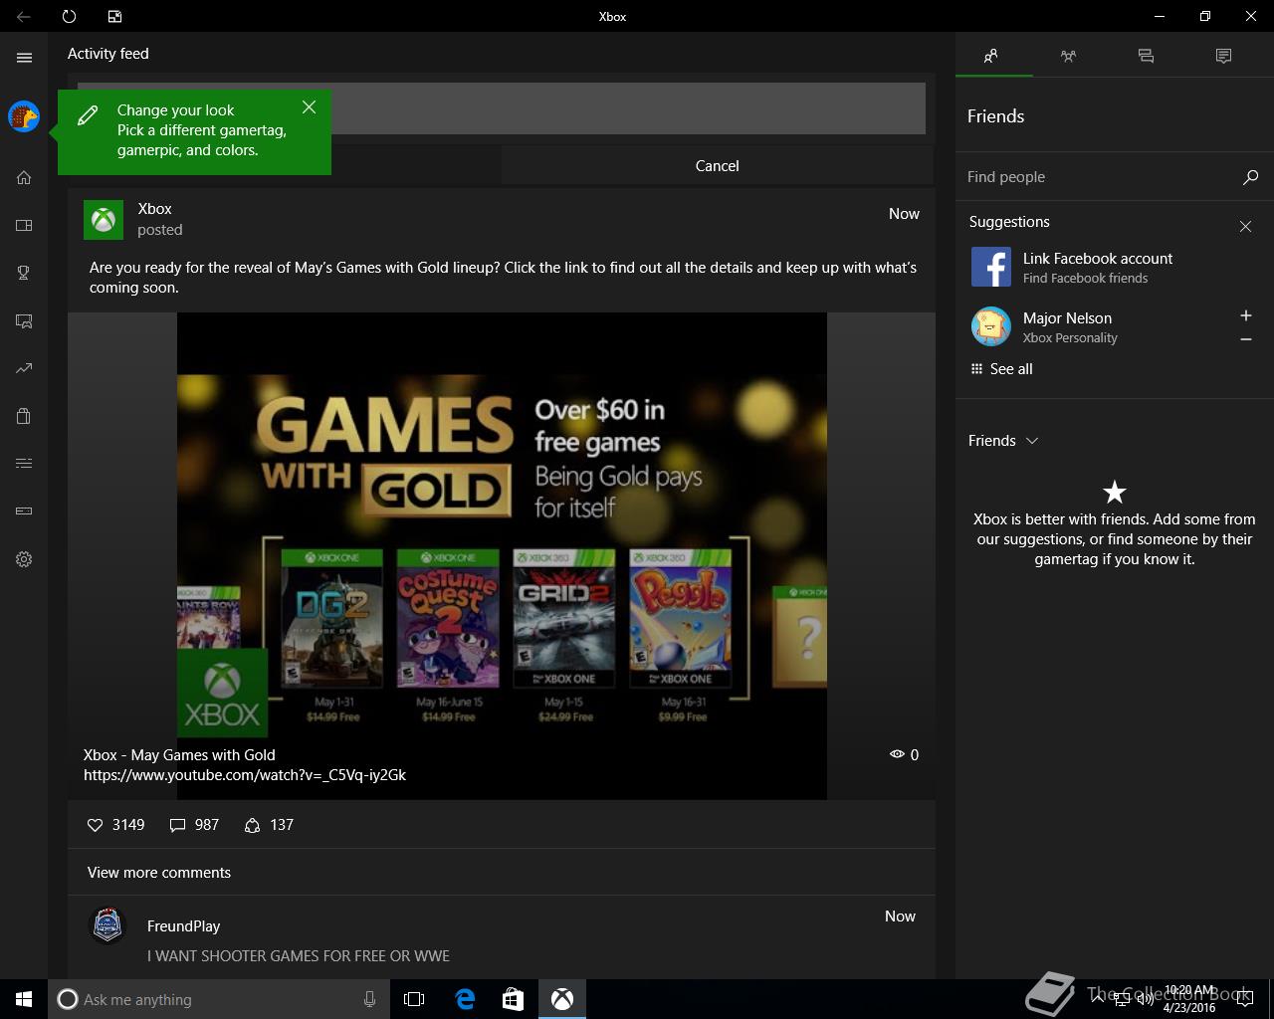1274x1019 pixels.
Task: Open the Games with Gold video thumbnail
Action: tap(502, 555)
